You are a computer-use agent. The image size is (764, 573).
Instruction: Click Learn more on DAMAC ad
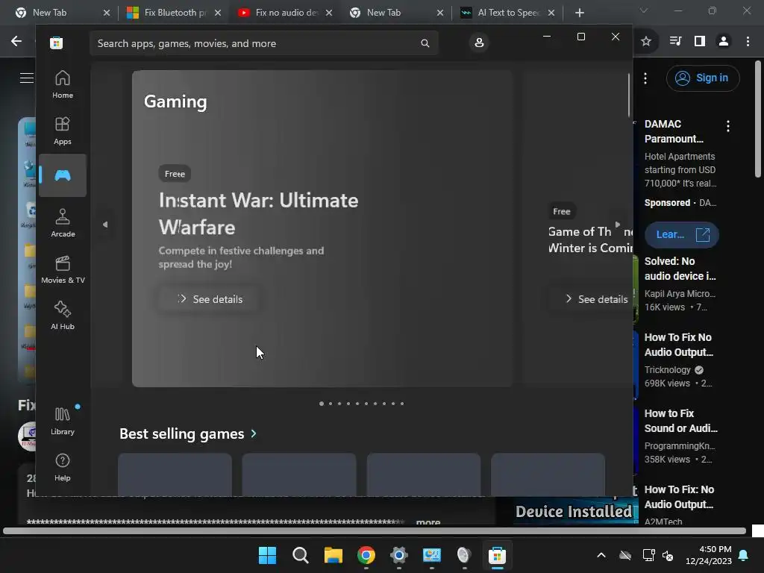(x=682, y=234)
